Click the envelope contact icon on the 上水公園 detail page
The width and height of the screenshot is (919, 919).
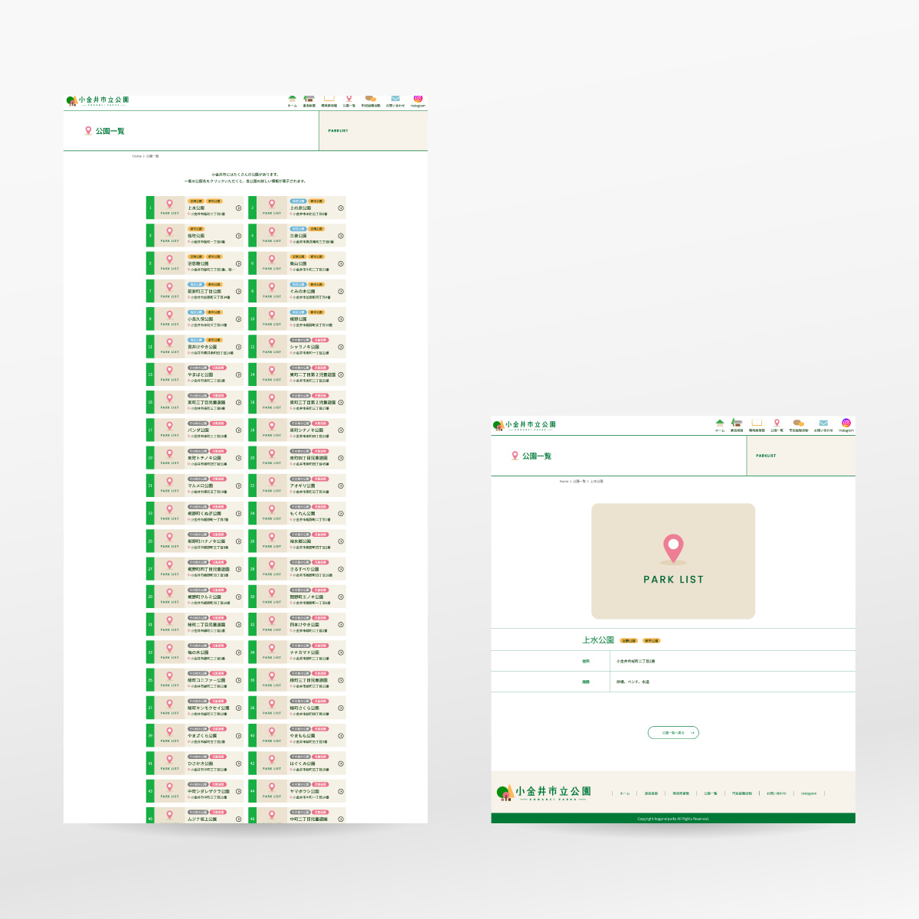(x=823, y=423)
